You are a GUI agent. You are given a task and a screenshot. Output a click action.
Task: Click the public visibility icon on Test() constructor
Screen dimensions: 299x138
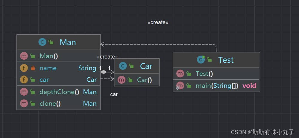pyautogui.click(x=189, y=74)
